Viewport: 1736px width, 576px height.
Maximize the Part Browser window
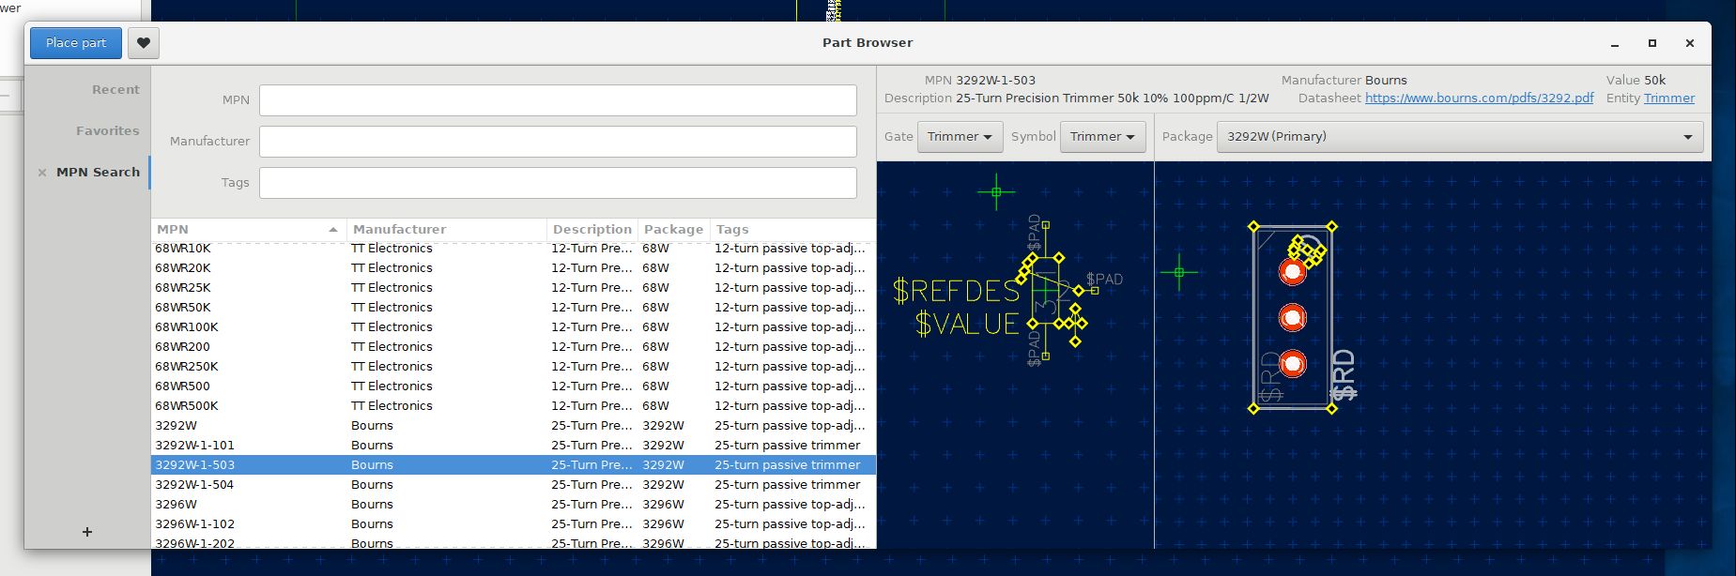click(1652, 43)
